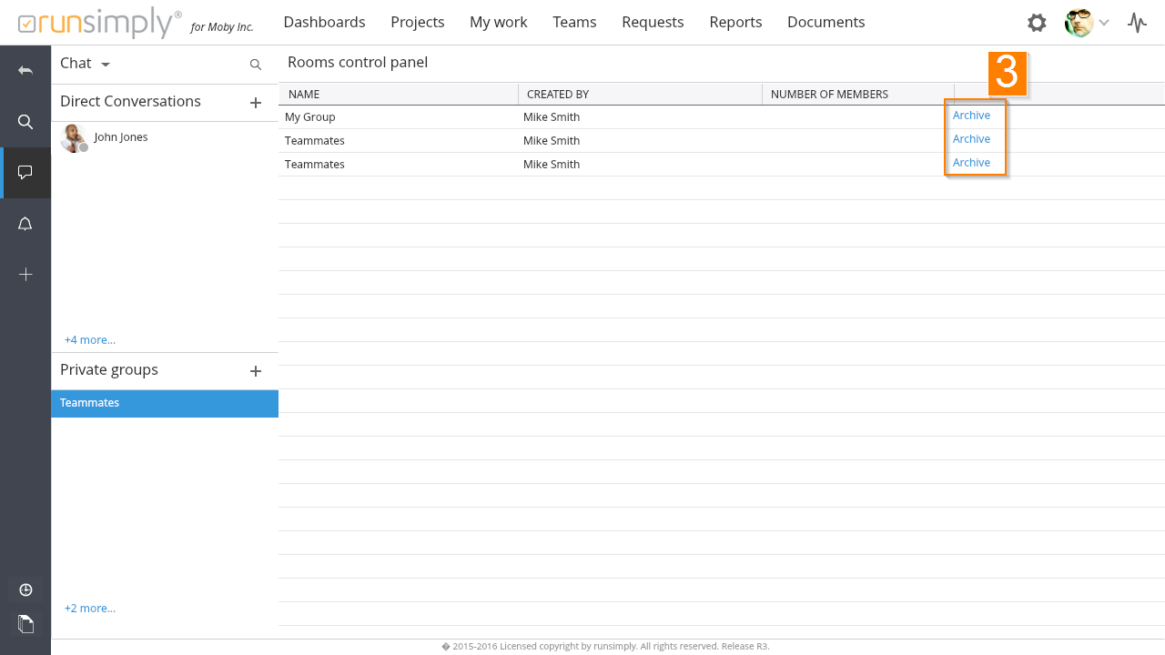Viewport: 1165px width, 655px height.
Task: Search chats with the magnifier icon
Action: tap(256, 65)
